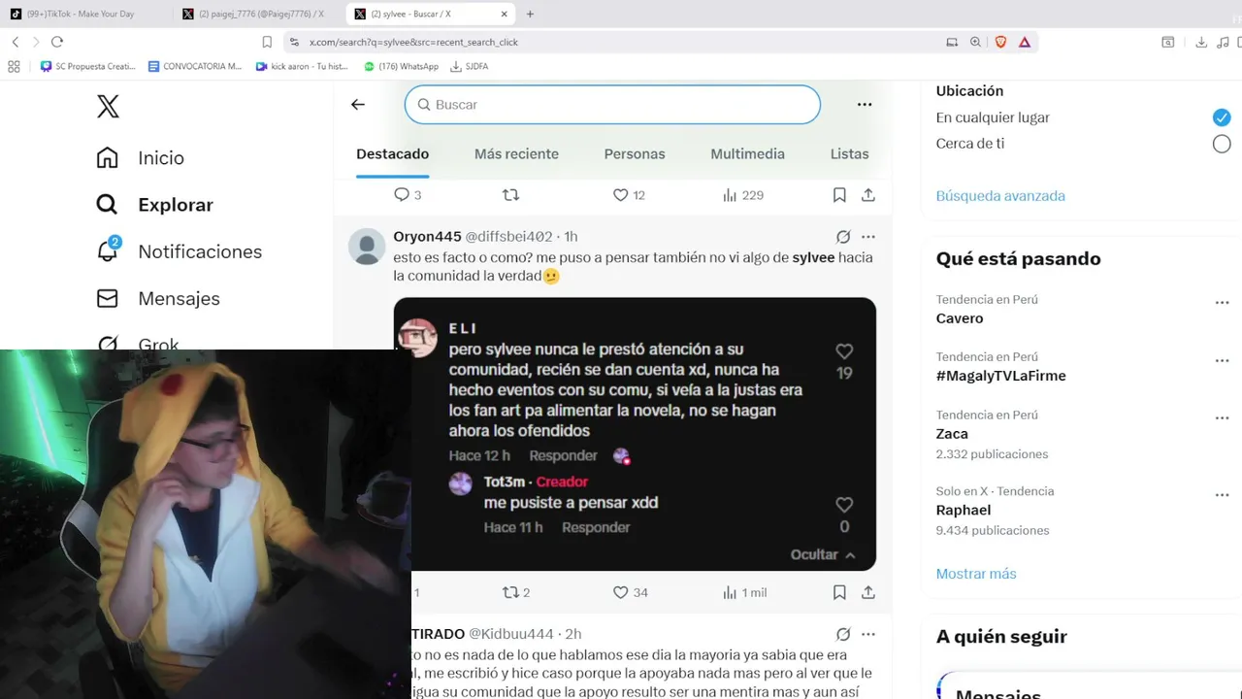Image resolution: width=1242 pixels, height=699 pixels.
Task: Share the Oryon445 post
Action: (868, 592)
